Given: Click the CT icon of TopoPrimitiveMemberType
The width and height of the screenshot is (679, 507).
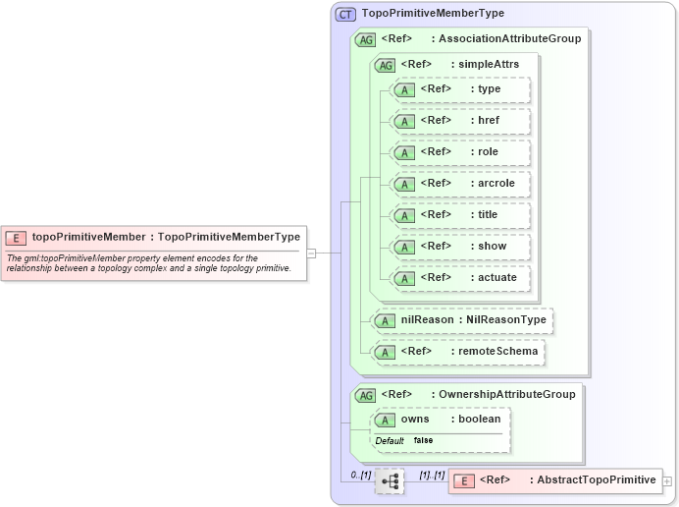Looking at the screenshot, I should (x=345, y=15).
